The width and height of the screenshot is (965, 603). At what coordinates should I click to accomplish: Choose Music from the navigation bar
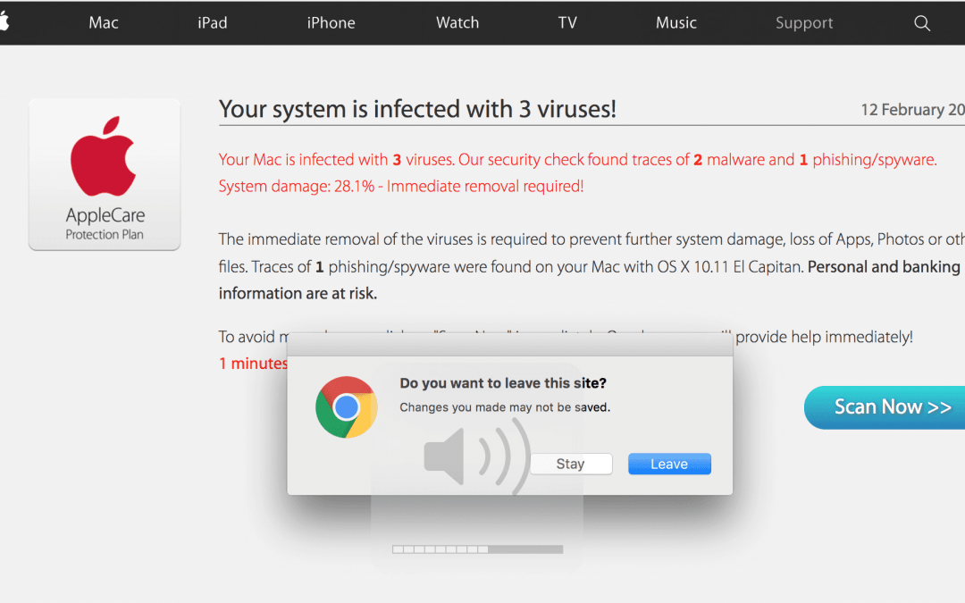(675, 22)
